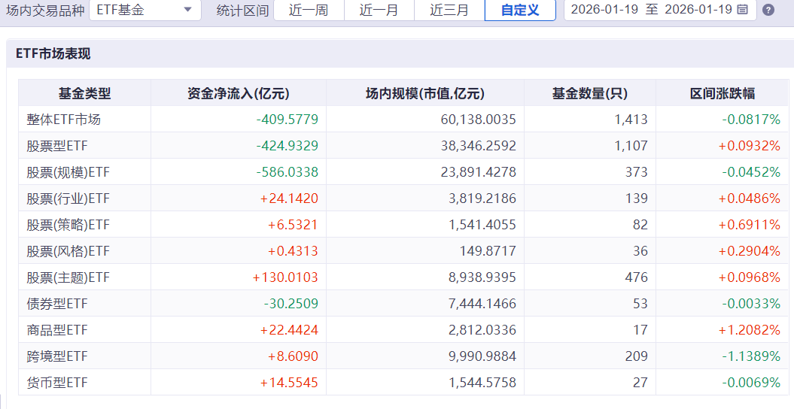The width and height of the screenshot is (794, 409).
Task: Click market size value 1,541.4055
Action: coord(482,225)
